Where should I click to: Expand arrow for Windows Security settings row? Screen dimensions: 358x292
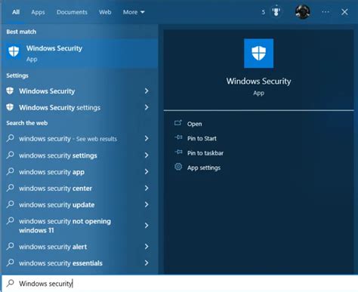click(x=147, y=107)
